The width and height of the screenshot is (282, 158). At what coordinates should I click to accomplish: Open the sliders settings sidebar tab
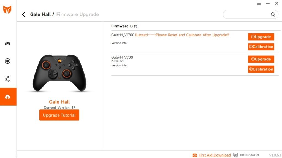[x=8, y=79]
